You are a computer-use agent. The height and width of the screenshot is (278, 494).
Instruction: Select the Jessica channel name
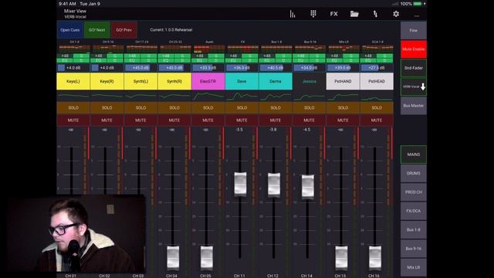click(309, 81)
